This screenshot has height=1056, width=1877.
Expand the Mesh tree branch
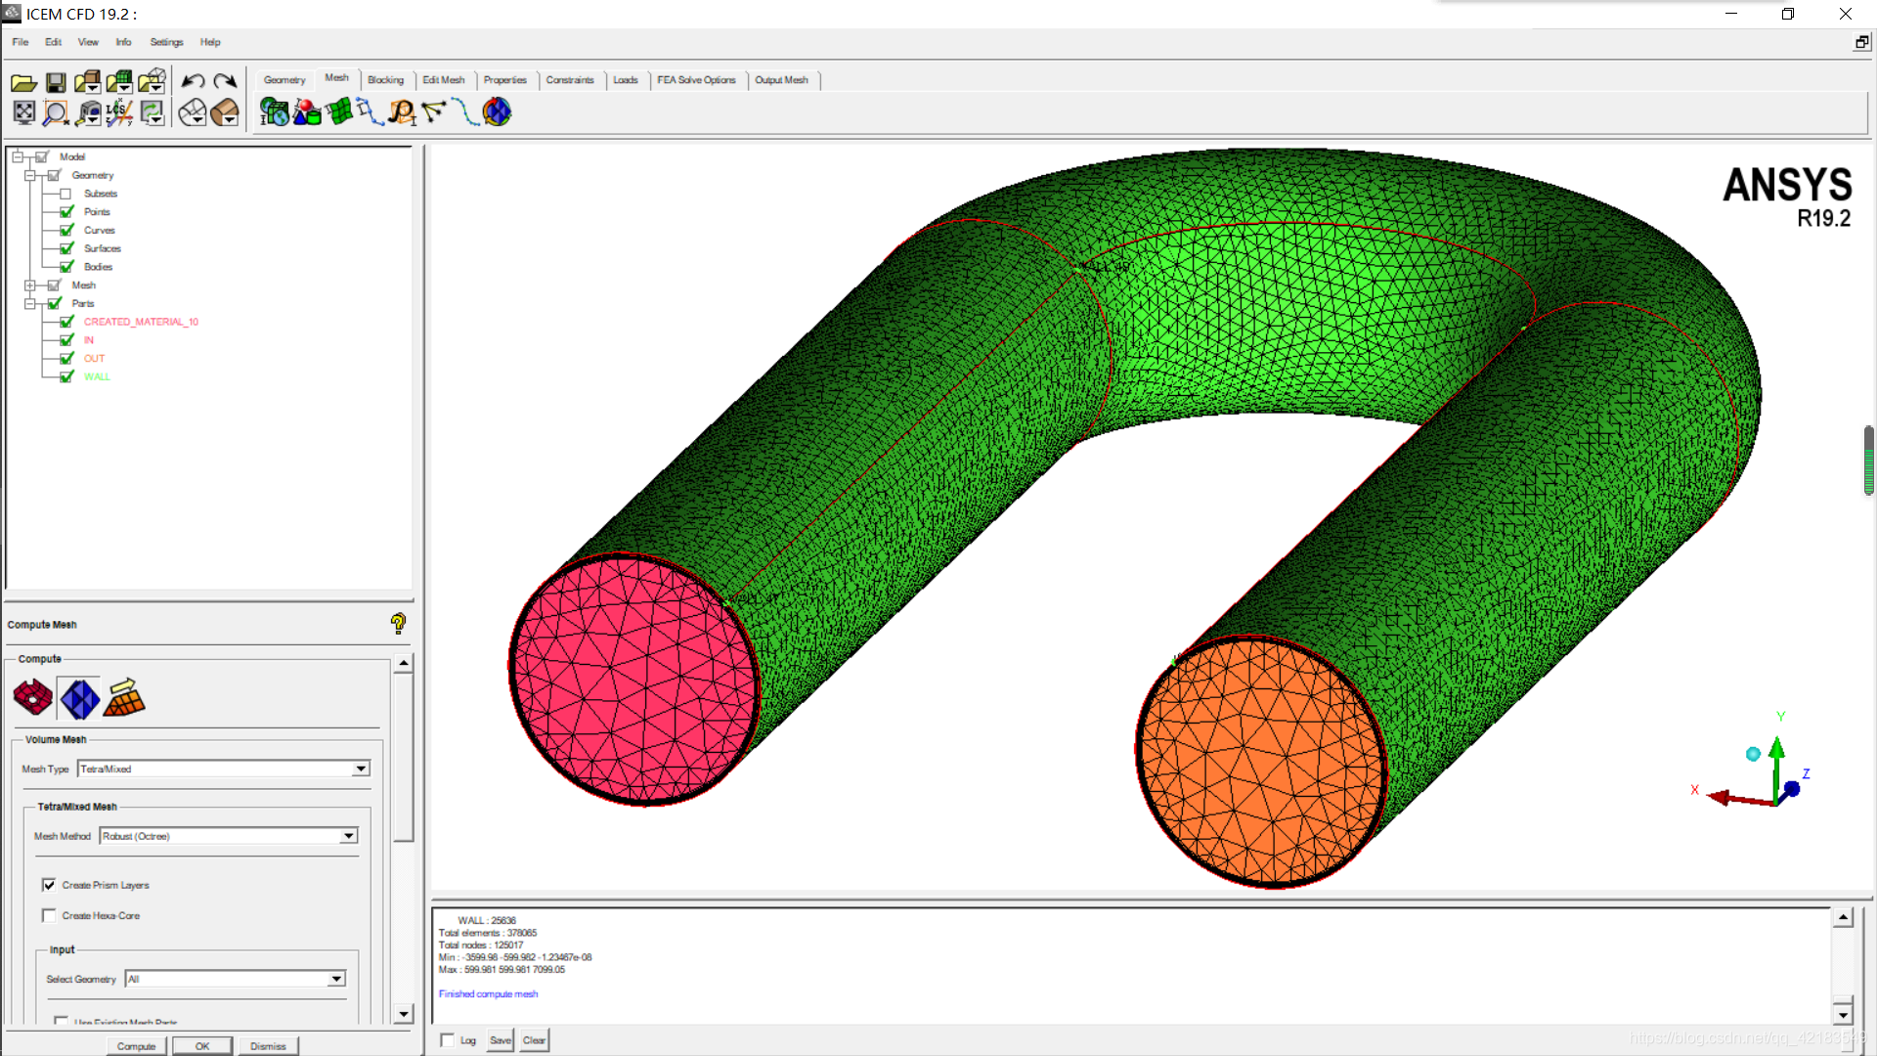coord(30,286)
